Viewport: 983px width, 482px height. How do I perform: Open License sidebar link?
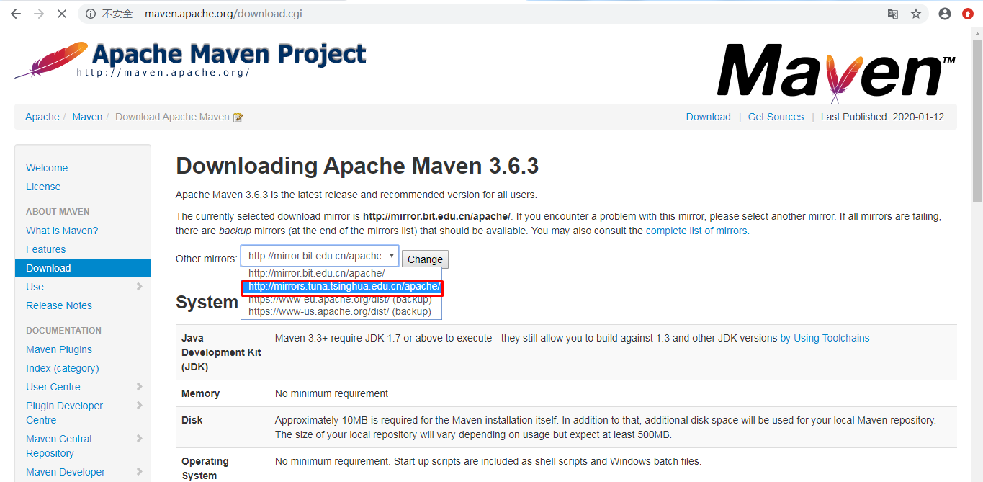click(x=43, y=187)
